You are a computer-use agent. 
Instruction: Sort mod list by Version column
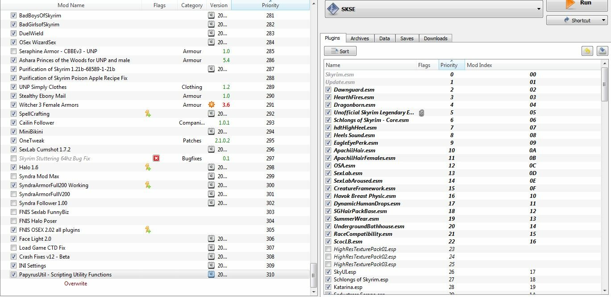pyautogui.click(x=219, y=5)
